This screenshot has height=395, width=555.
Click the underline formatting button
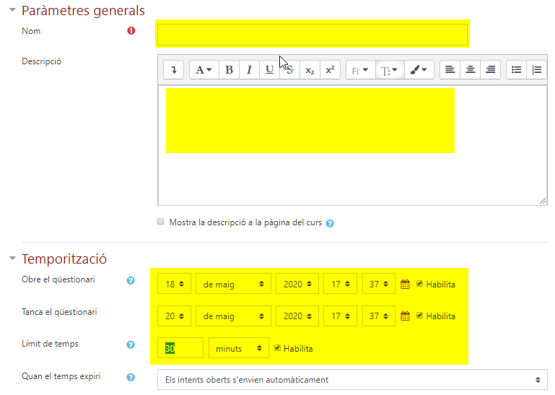[269, 70]
